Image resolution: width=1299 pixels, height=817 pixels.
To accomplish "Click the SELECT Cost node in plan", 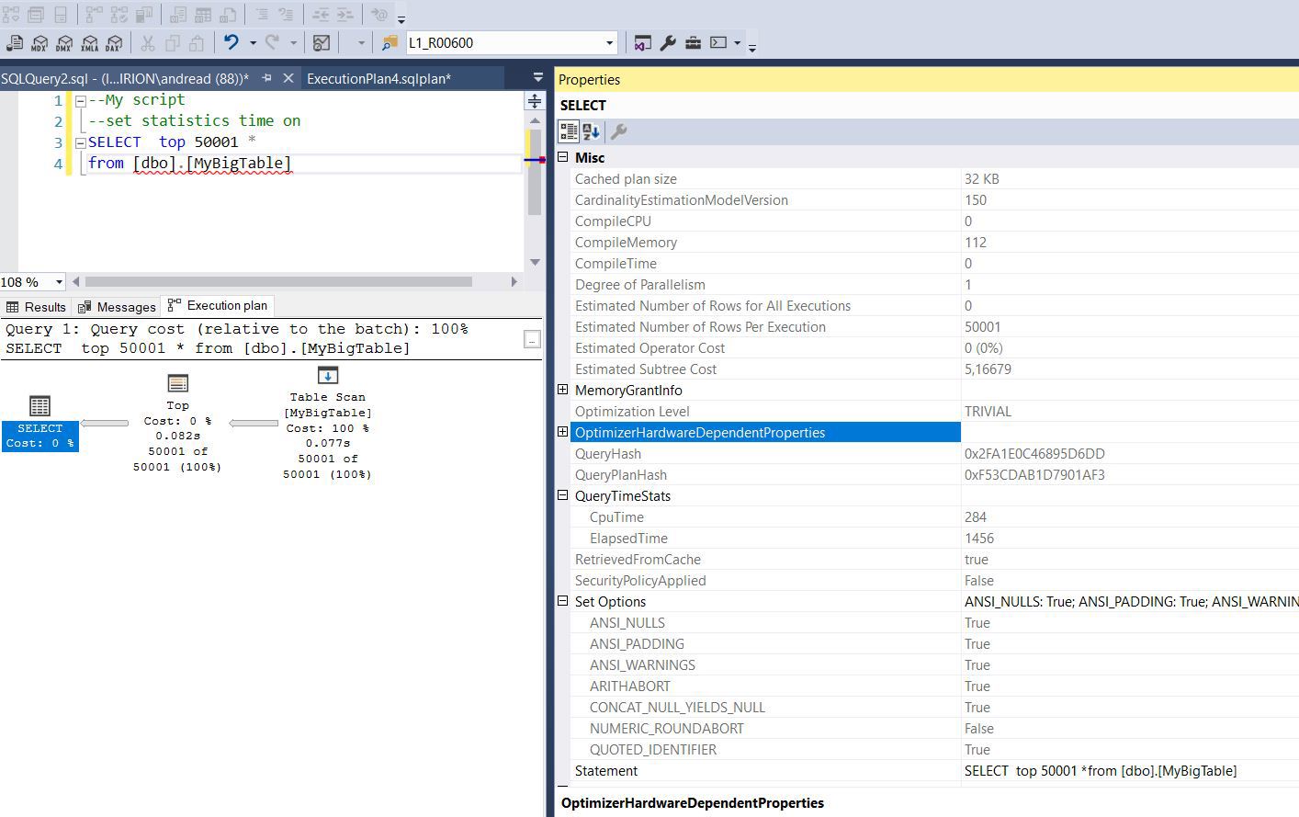I will 40,435.
